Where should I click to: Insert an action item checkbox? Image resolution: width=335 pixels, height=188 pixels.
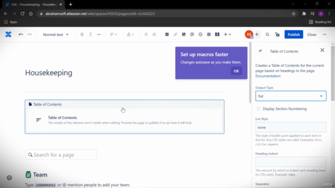(167, 34)
